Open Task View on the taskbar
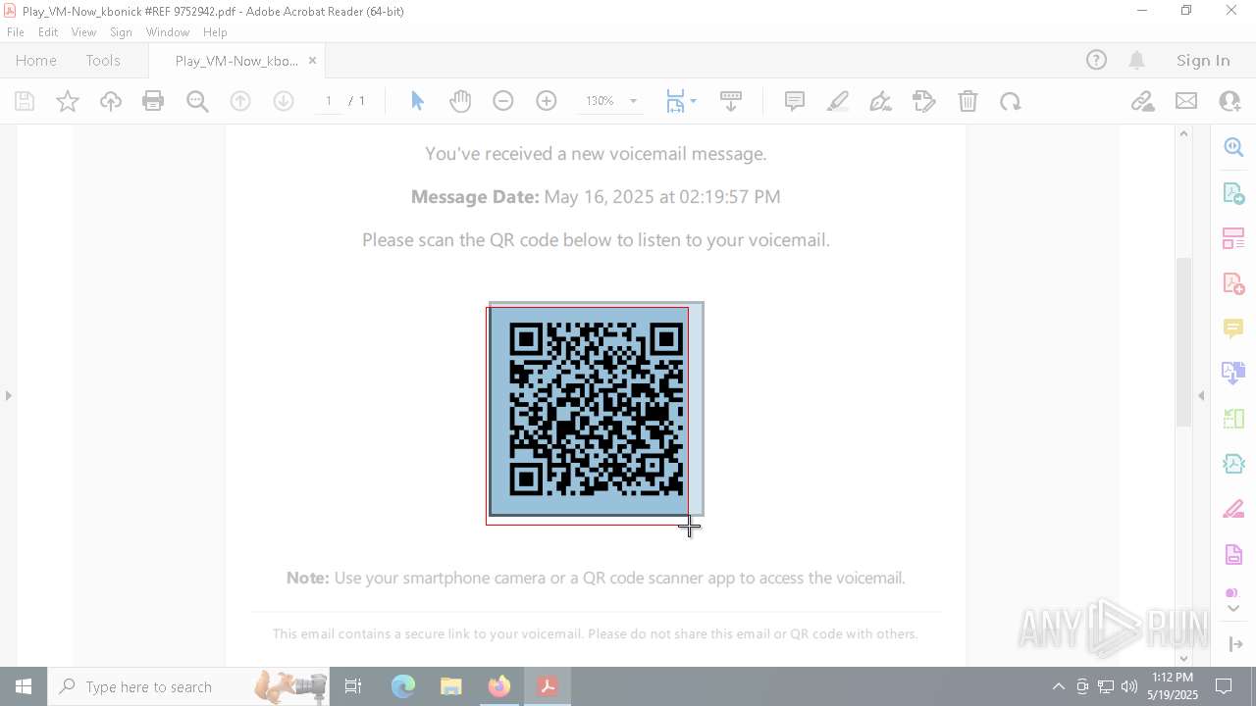Image resolution: width=1256 pixels, height=706 pixels. pyautogui.click(x=354, y=686)
